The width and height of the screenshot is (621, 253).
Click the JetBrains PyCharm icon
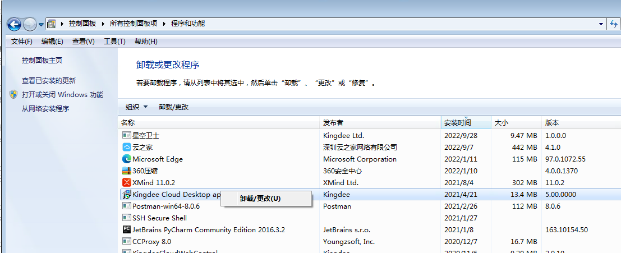(127, 229)
